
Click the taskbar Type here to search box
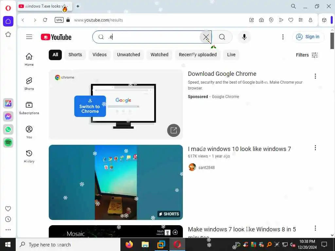[68, 244]
